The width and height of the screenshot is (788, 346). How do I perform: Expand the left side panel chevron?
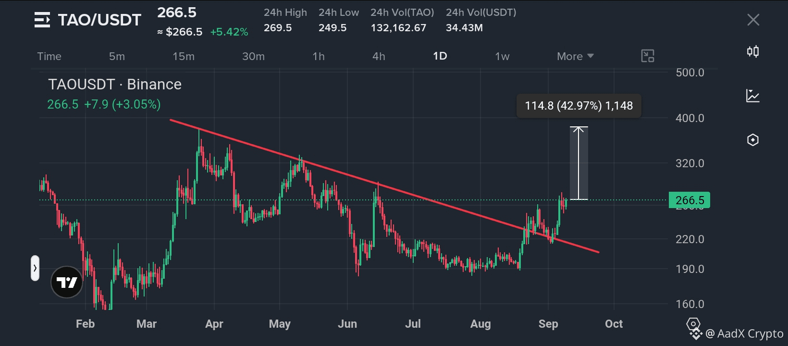(35, 268)
